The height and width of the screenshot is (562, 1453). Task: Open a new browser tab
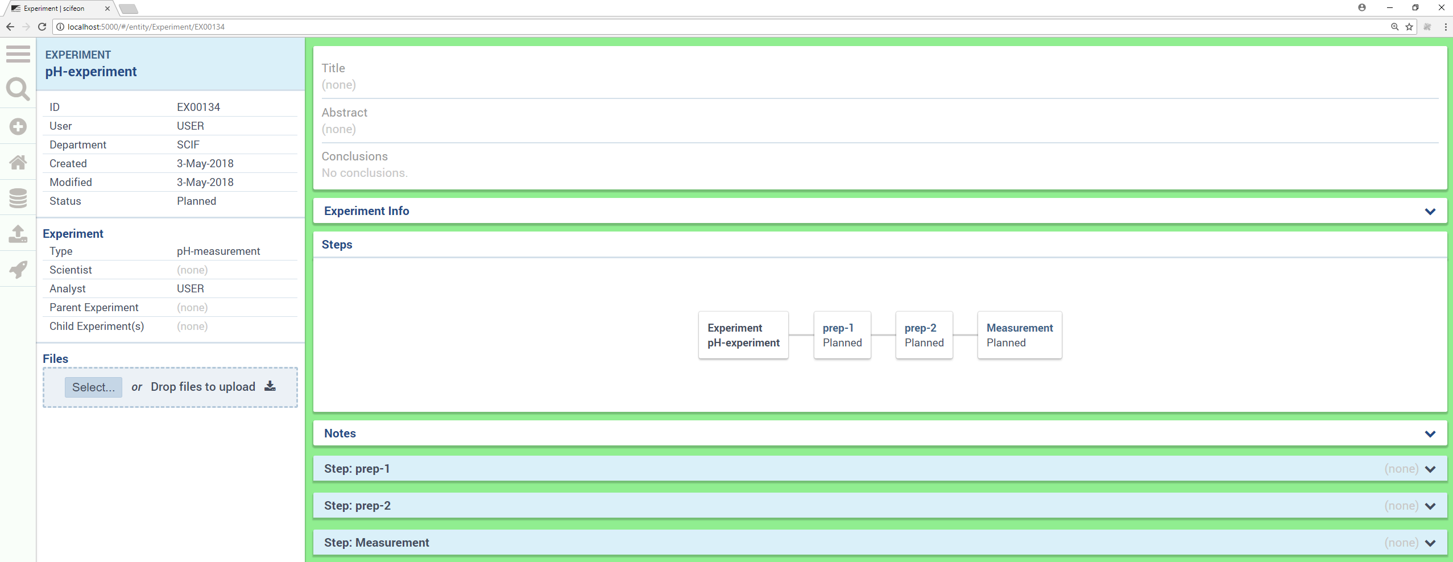[129, 9]
